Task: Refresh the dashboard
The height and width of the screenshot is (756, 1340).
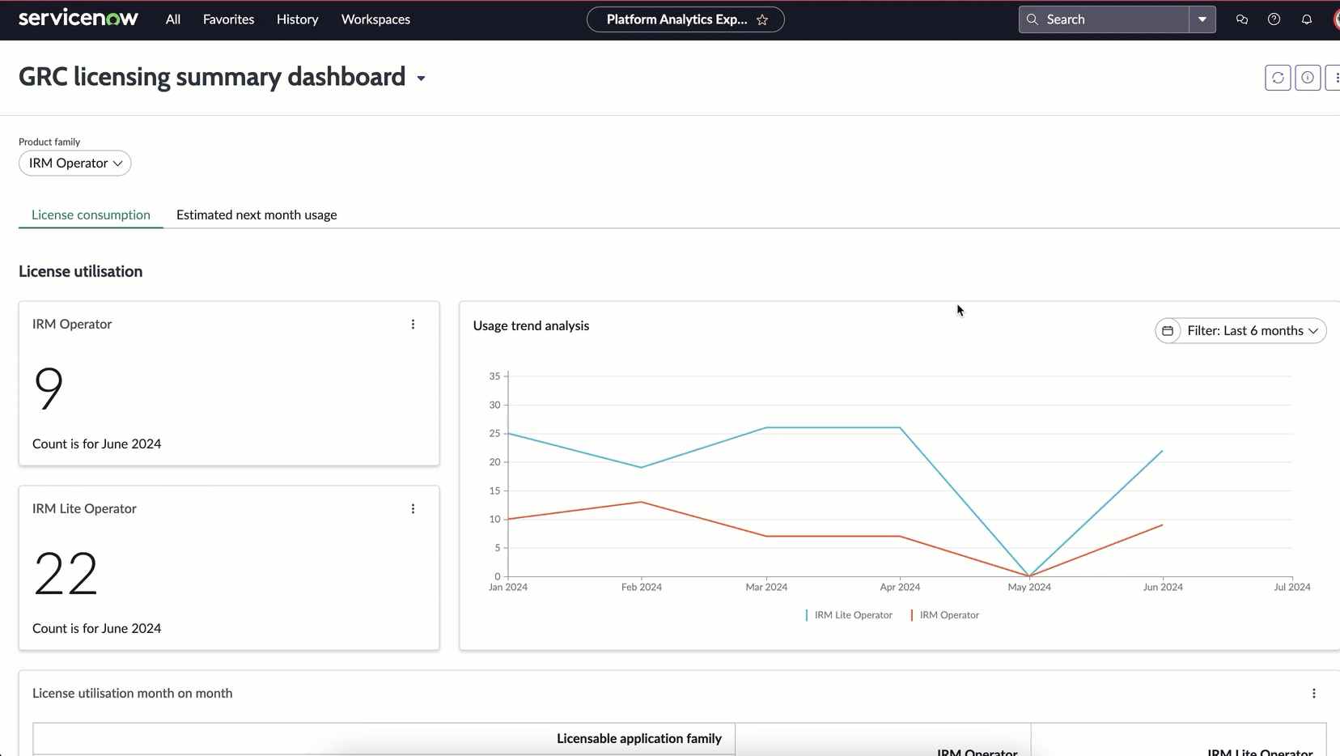Action: point(1278,78)
